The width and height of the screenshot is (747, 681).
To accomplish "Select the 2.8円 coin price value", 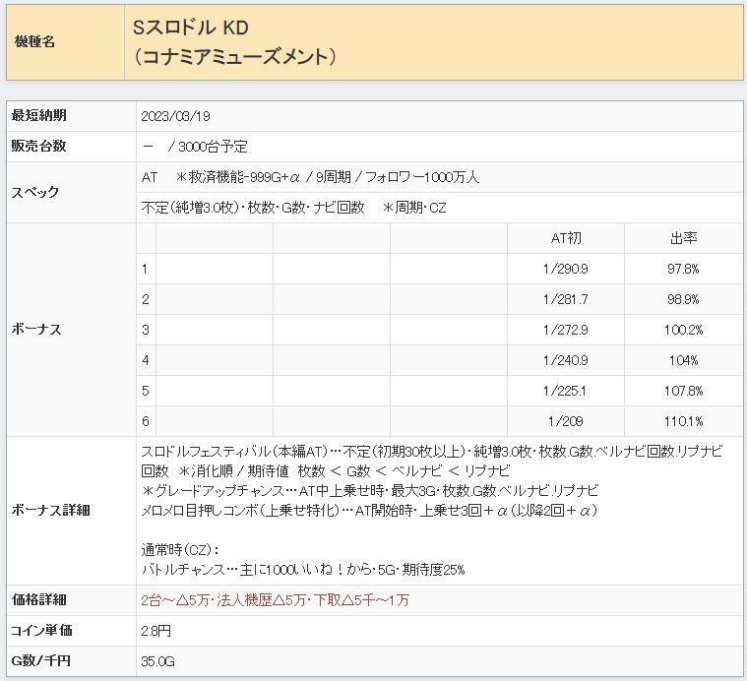I will [x=156, y=631].
